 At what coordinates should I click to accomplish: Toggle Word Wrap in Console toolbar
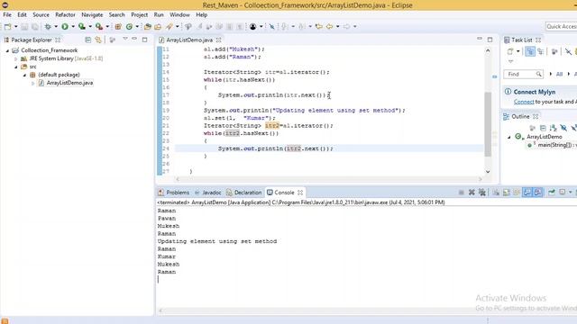517,192
